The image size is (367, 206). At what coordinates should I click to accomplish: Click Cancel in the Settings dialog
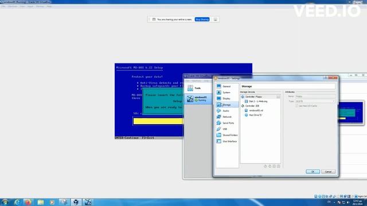(x=328, y=172)
